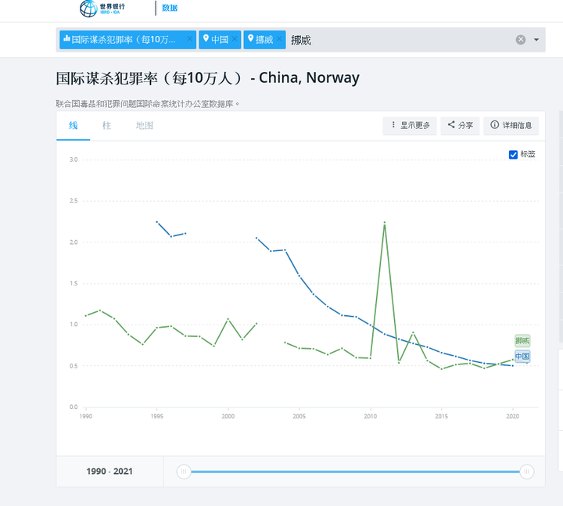563x506 pixels.
Task: Open the 数据 link in header
Action: pos(170,8)
